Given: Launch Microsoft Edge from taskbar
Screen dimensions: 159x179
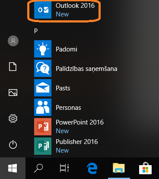Looking at the screenshot, I should click(x=92, y=168).
